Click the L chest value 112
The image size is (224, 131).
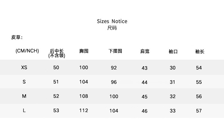(x=84, y=110)
